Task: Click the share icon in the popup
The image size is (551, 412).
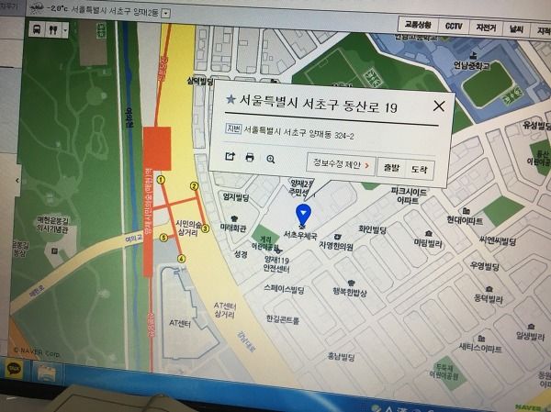Action: [230, 156]
